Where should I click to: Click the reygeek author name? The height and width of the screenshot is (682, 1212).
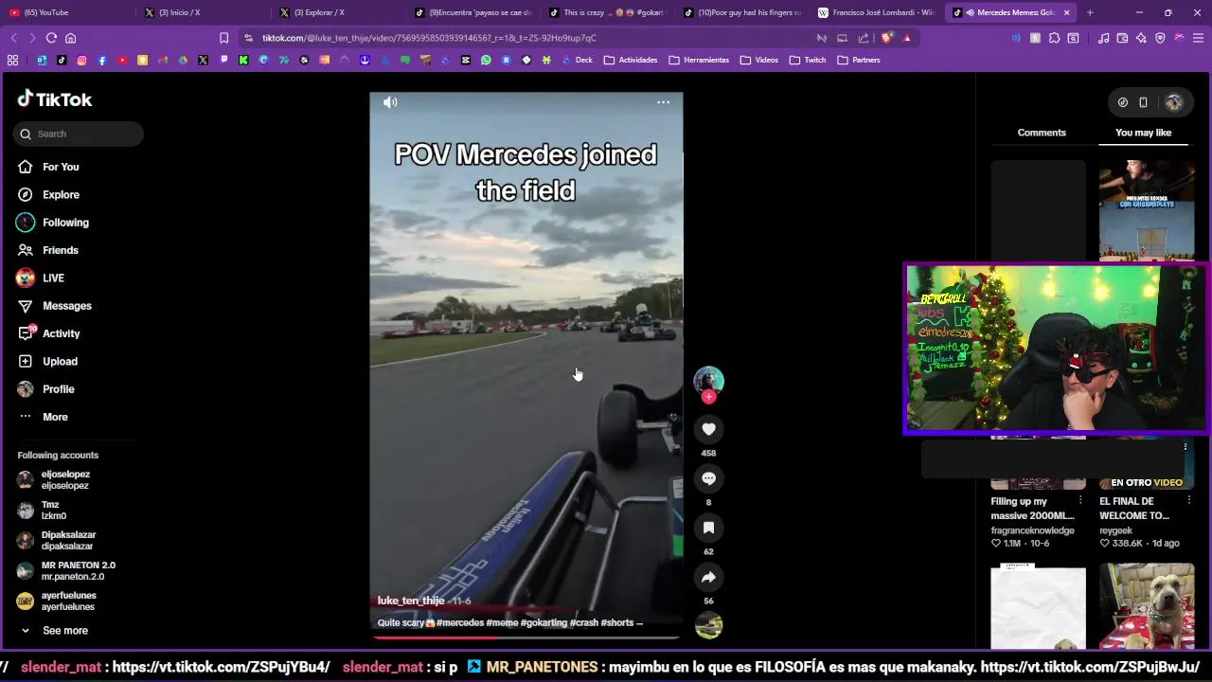tap(1115, 530)
